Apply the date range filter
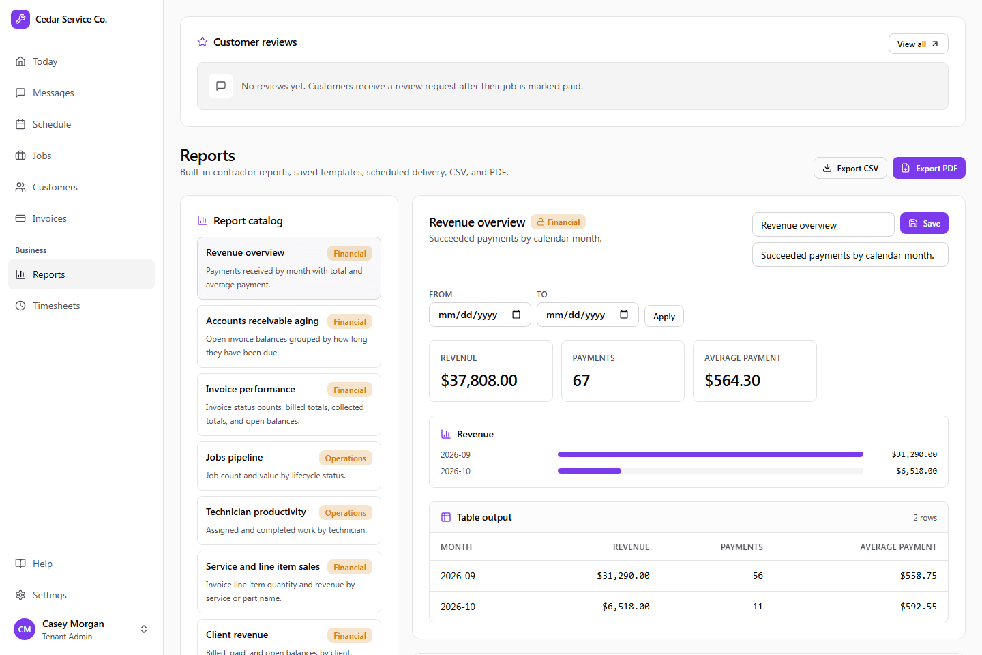 pyautogui.click(x=664, y=316)
